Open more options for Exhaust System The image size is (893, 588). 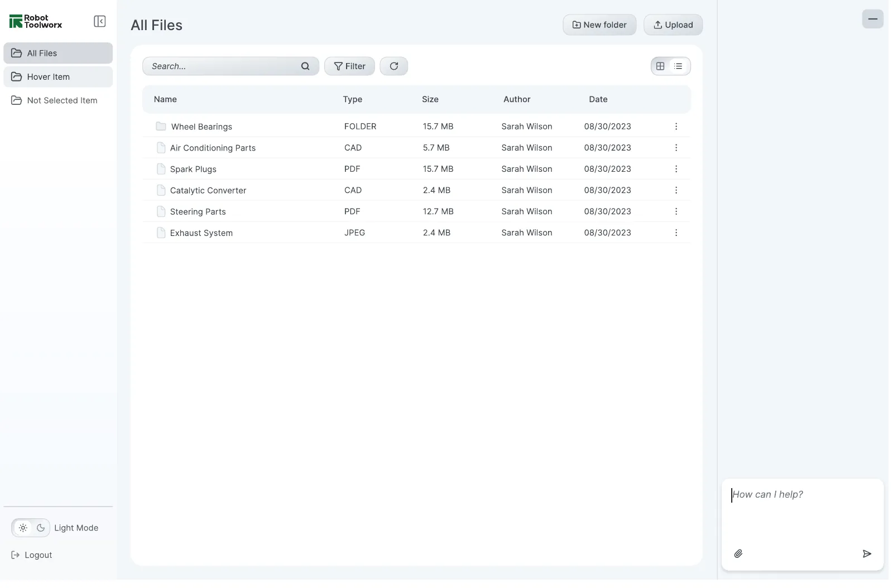[676, 232]
